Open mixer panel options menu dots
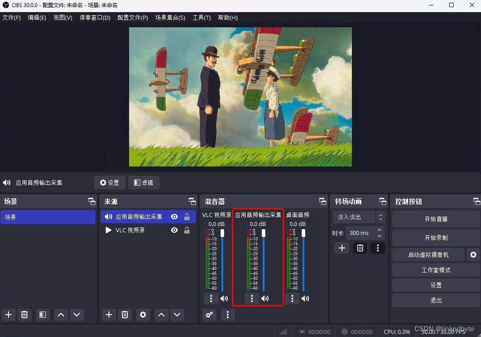The width and height of the screenshot is (481, 337). [x=228, y=315]
